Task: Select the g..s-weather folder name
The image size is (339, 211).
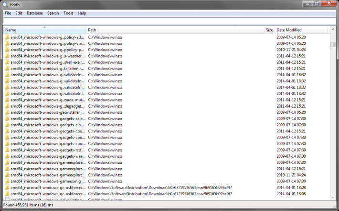Action: click(48, 56)
